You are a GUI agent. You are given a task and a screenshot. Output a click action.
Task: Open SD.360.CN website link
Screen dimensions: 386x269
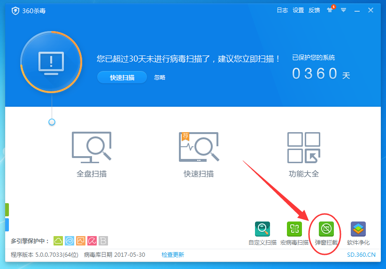click(x=362, y=255)
